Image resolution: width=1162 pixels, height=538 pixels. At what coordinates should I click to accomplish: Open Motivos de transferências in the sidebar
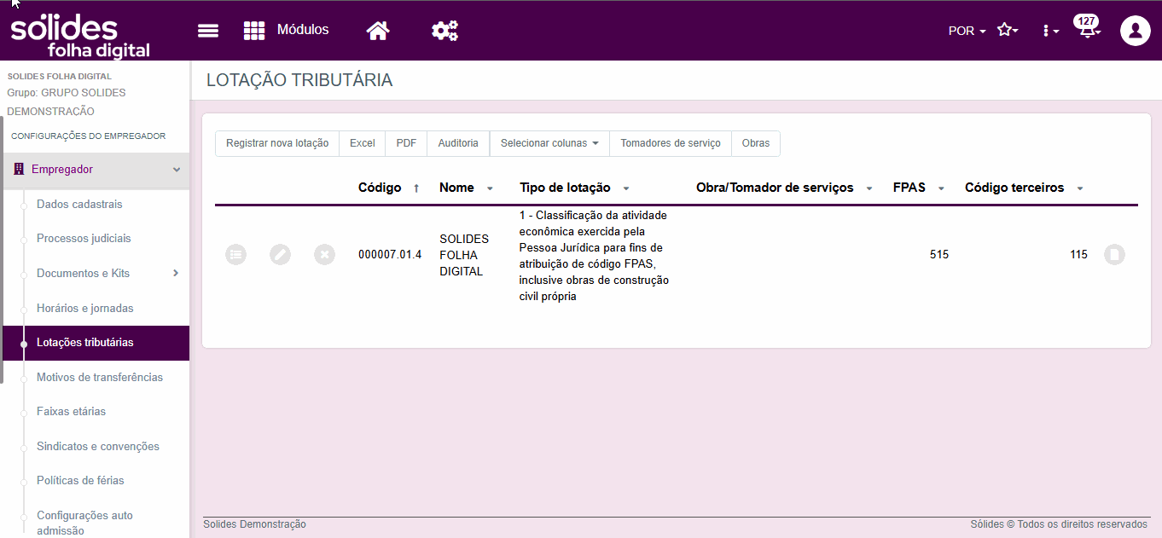(100, 377)
